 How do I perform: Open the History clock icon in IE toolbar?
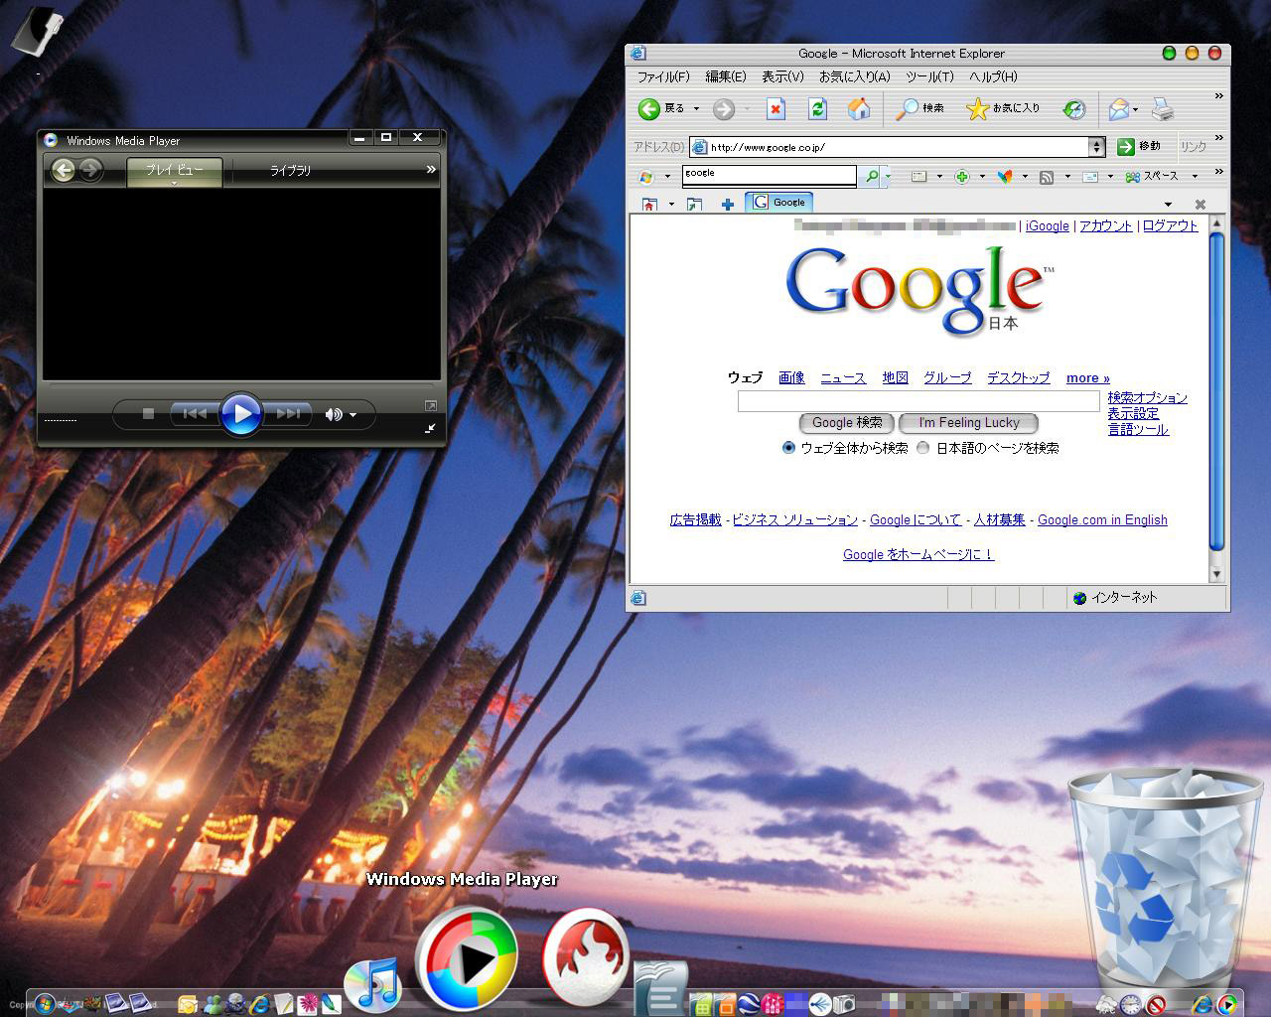[1073, 109]
